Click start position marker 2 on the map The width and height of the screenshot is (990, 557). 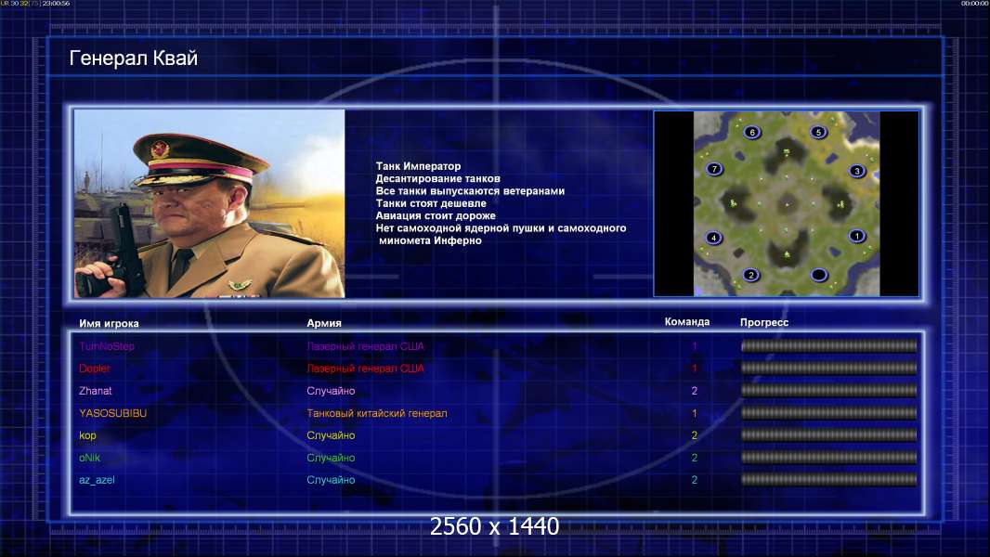pos(750,275)
